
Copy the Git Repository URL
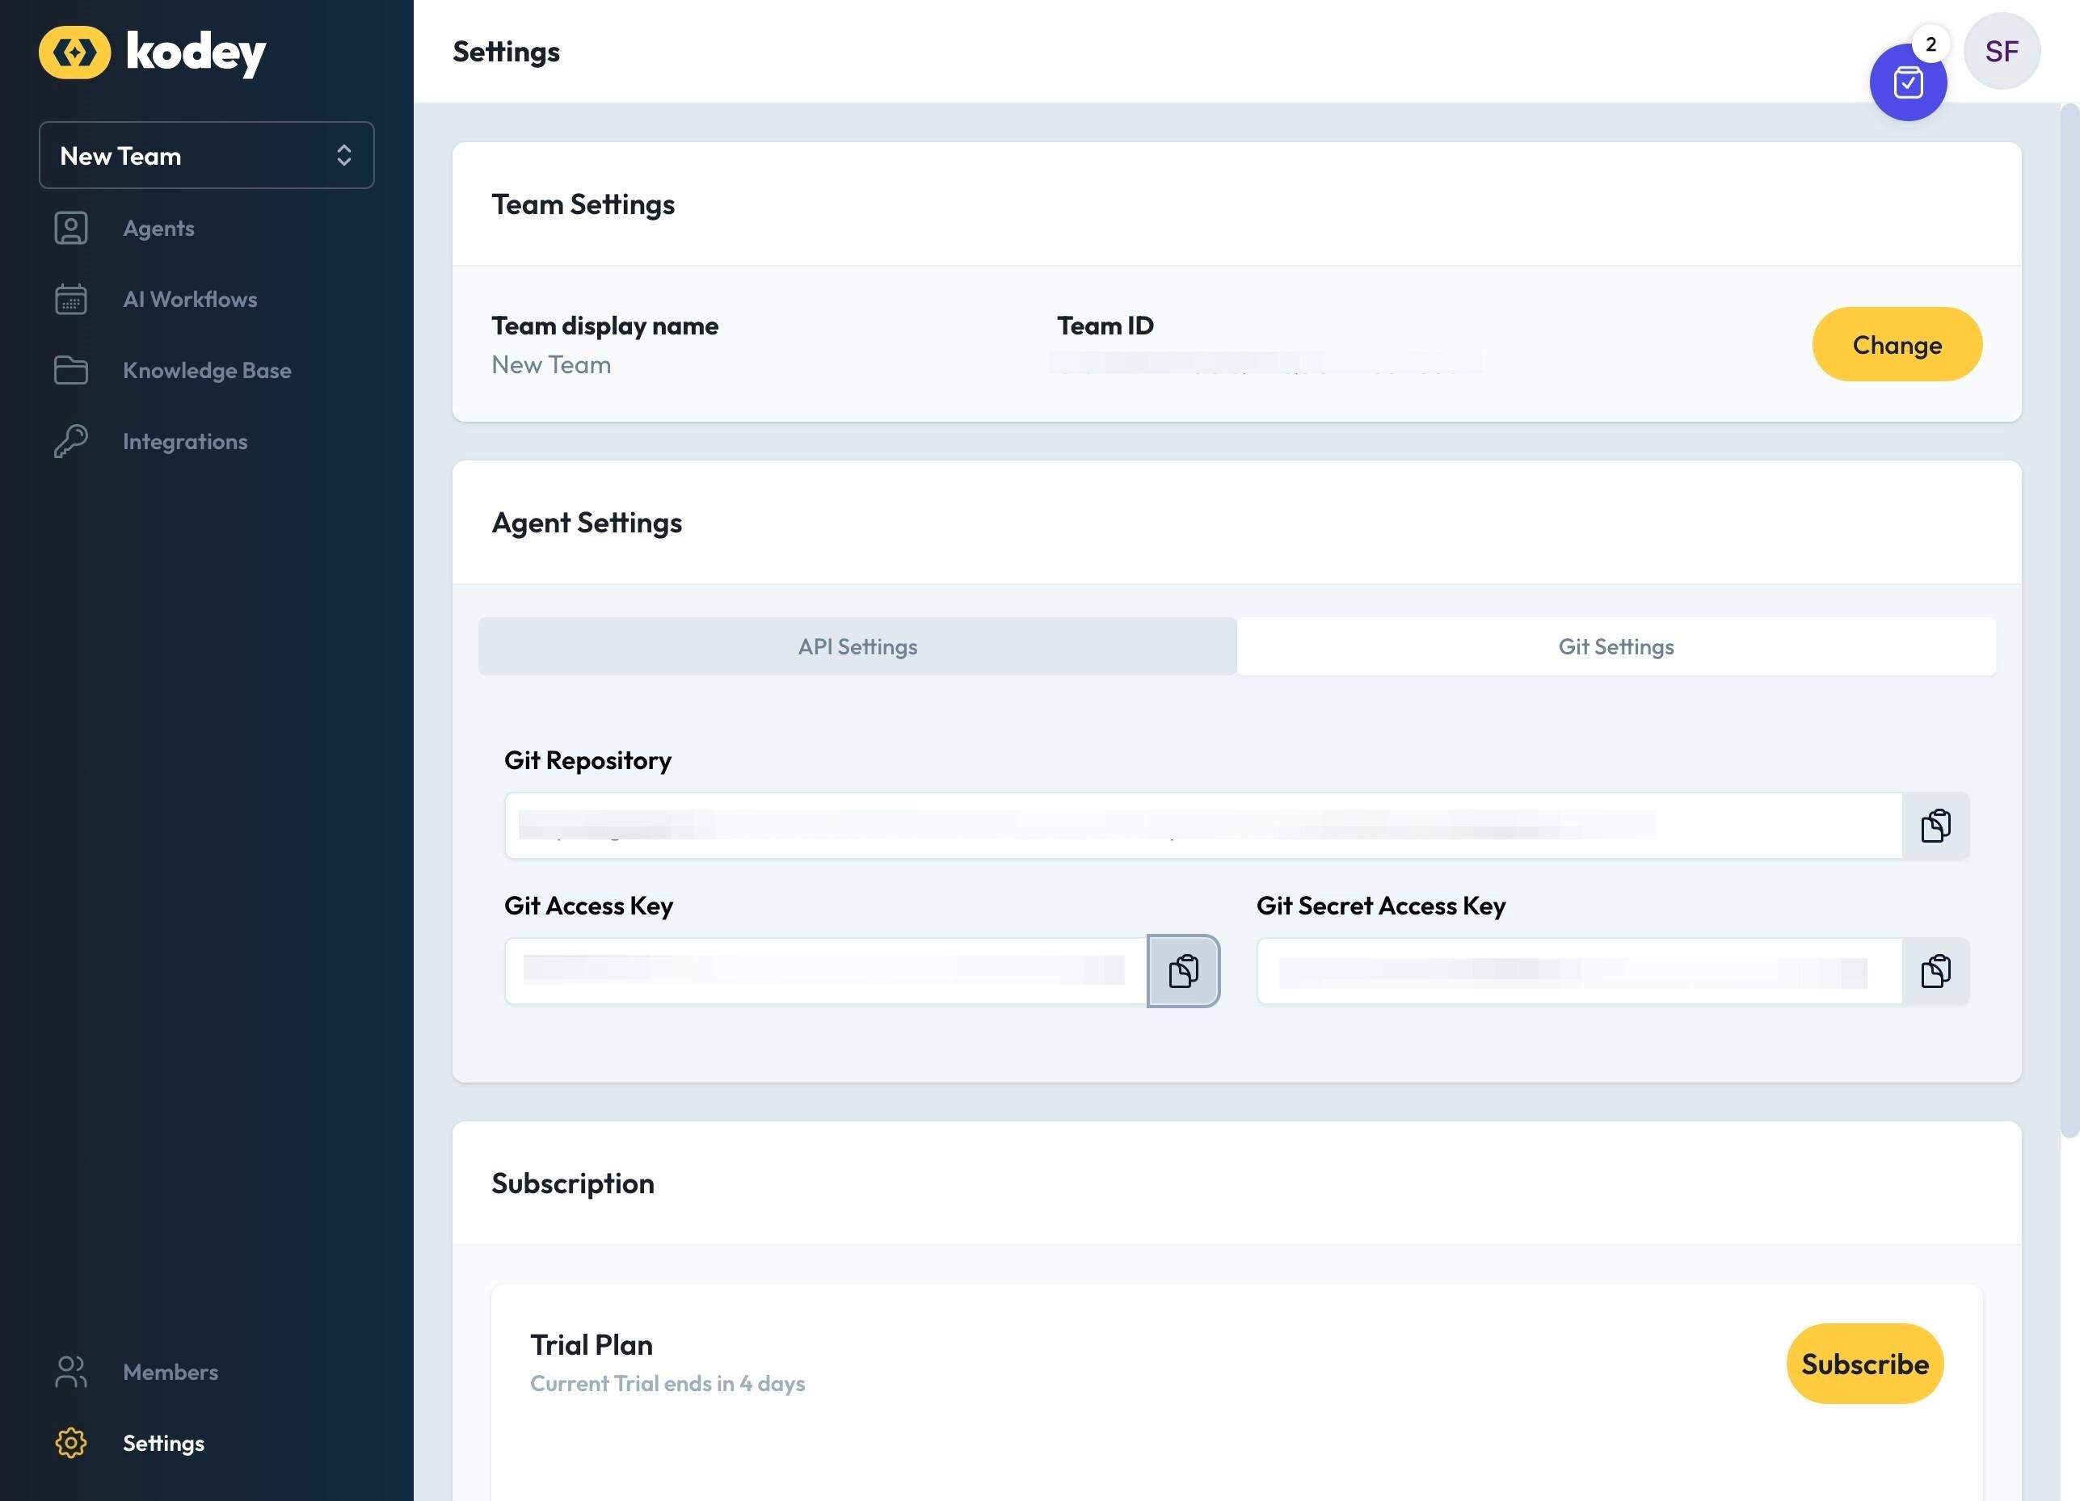point(1936,826)
